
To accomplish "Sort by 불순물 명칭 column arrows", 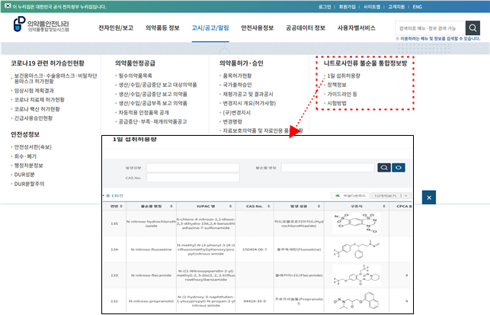I will (171, 207).
